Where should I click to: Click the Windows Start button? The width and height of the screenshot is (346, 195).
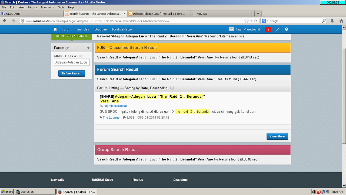coord(7,192)
